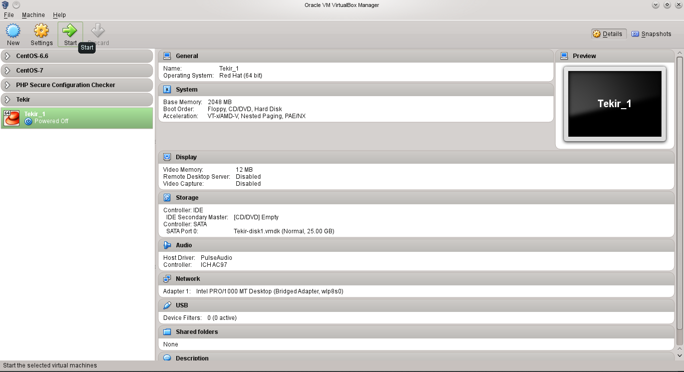
Task: Click the Display section icon
Action: pyautogui.click(x=167, y=157)
